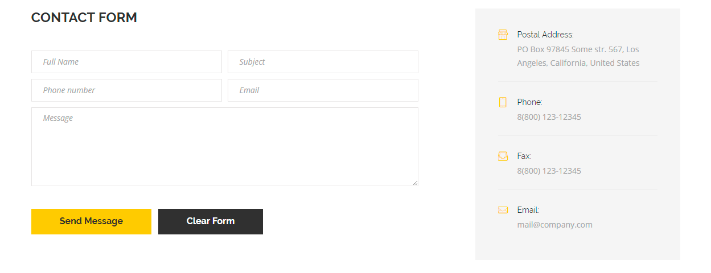Image resolution: width=711 pixels, height=273 pixels.
Task: Click the mobile phone icon
Action: pyautogui.click(x=503, y=102)
